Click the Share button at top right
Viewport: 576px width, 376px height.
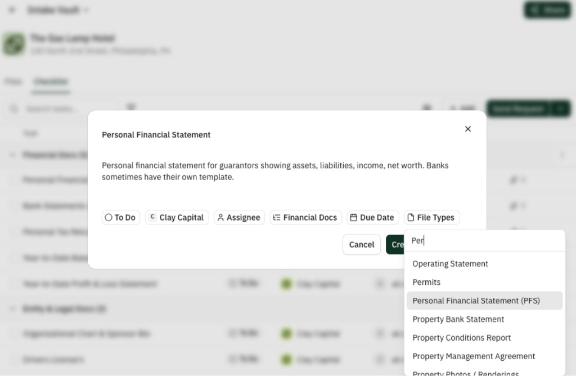pyautogui.click(x=547, y=10)
